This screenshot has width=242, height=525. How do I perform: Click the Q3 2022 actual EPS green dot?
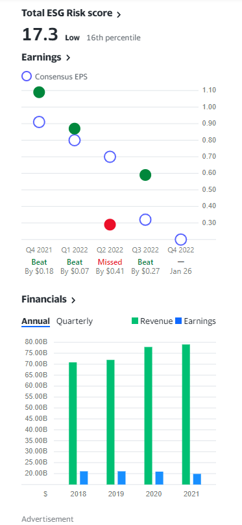pyautogui.click(x=145, y=175)
